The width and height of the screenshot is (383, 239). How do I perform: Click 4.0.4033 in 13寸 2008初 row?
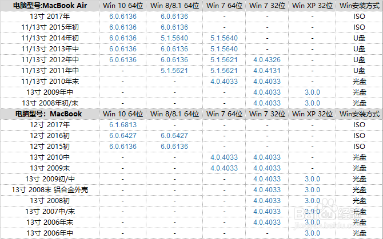[267, 201]
